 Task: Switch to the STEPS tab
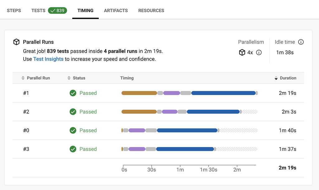[x=14, y=11]
